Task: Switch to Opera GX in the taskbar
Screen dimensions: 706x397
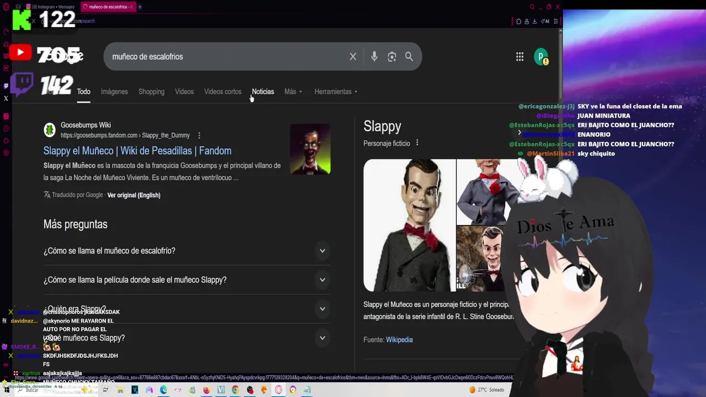Action: (x=279, y=390)
